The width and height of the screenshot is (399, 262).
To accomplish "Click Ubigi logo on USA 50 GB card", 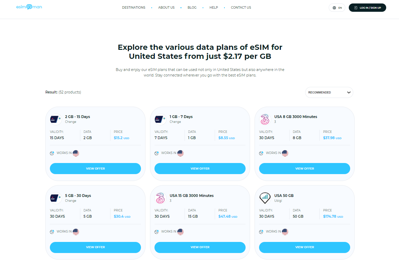I will point(265,198).
